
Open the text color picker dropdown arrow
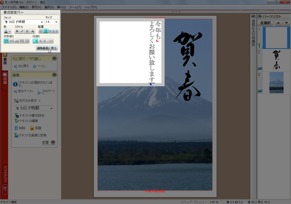pos(10,31)
